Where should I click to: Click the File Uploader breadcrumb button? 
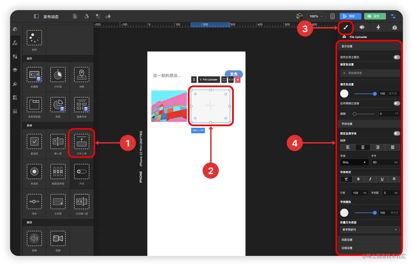tap(209, 80)
